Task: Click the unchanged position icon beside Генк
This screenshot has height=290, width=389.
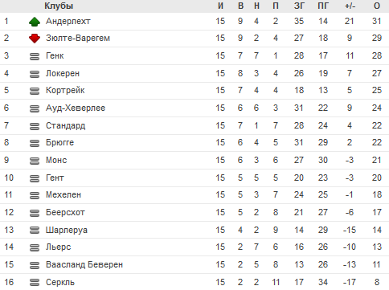Action: (35, 56)
